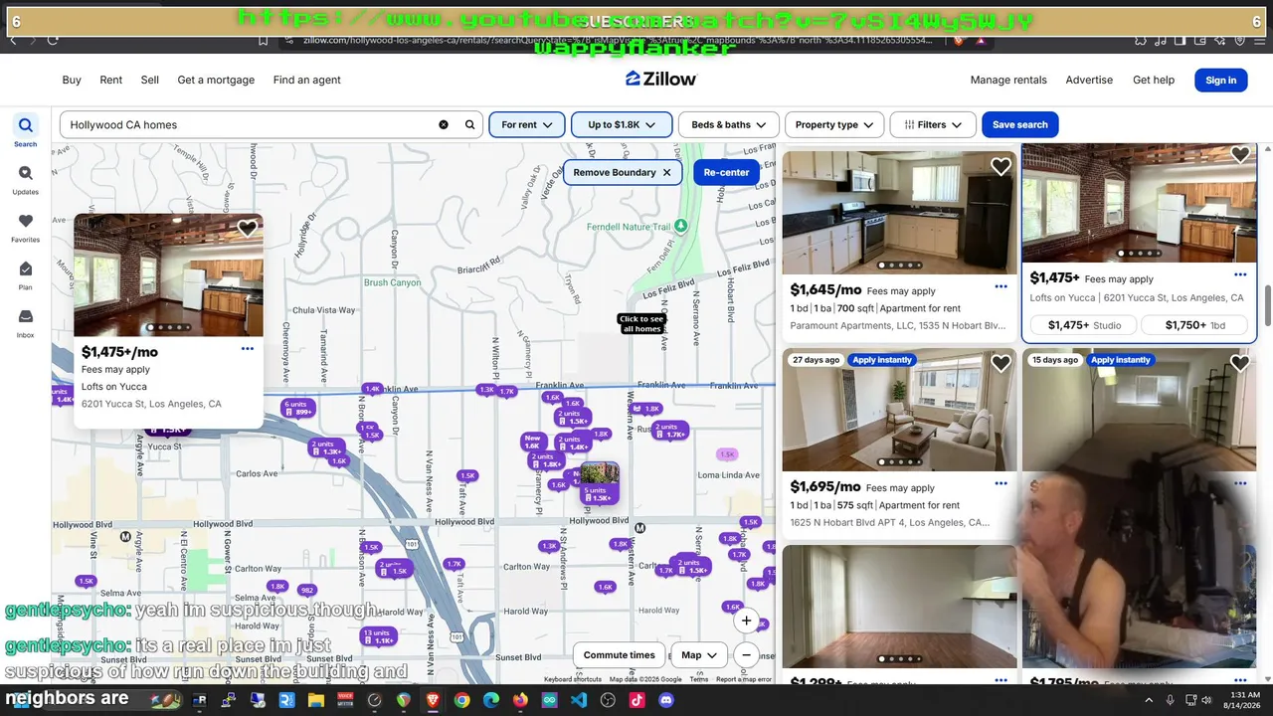Select the $1,750+ 1bd option
Viewport: 1273px width, 716px height.
[x=1194, y=325]
